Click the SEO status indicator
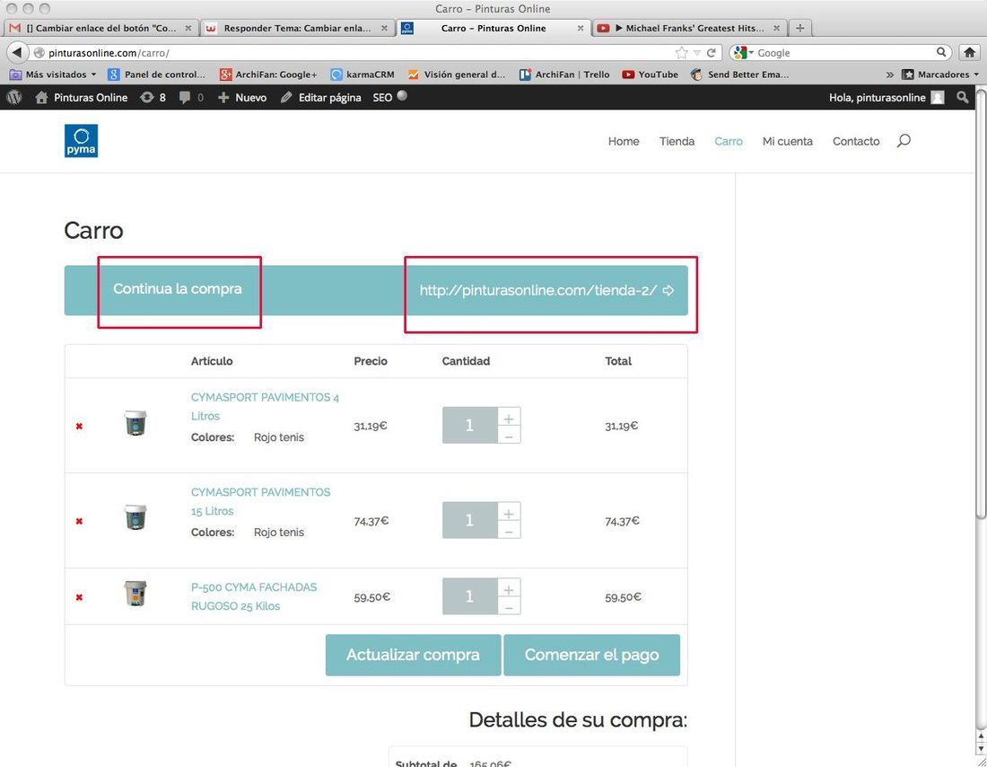This screenshot has height=767, width=987. coord(402,96)
